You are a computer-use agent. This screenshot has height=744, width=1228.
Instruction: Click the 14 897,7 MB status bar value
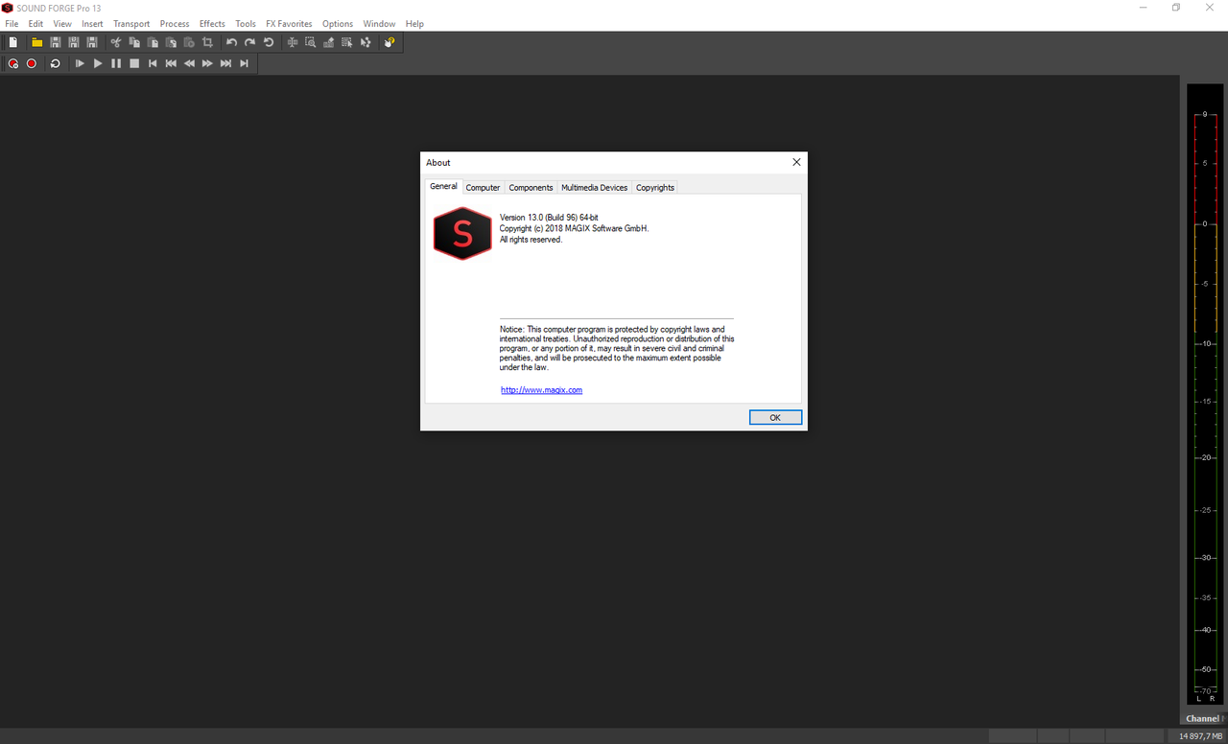(x=1200, y=736)
